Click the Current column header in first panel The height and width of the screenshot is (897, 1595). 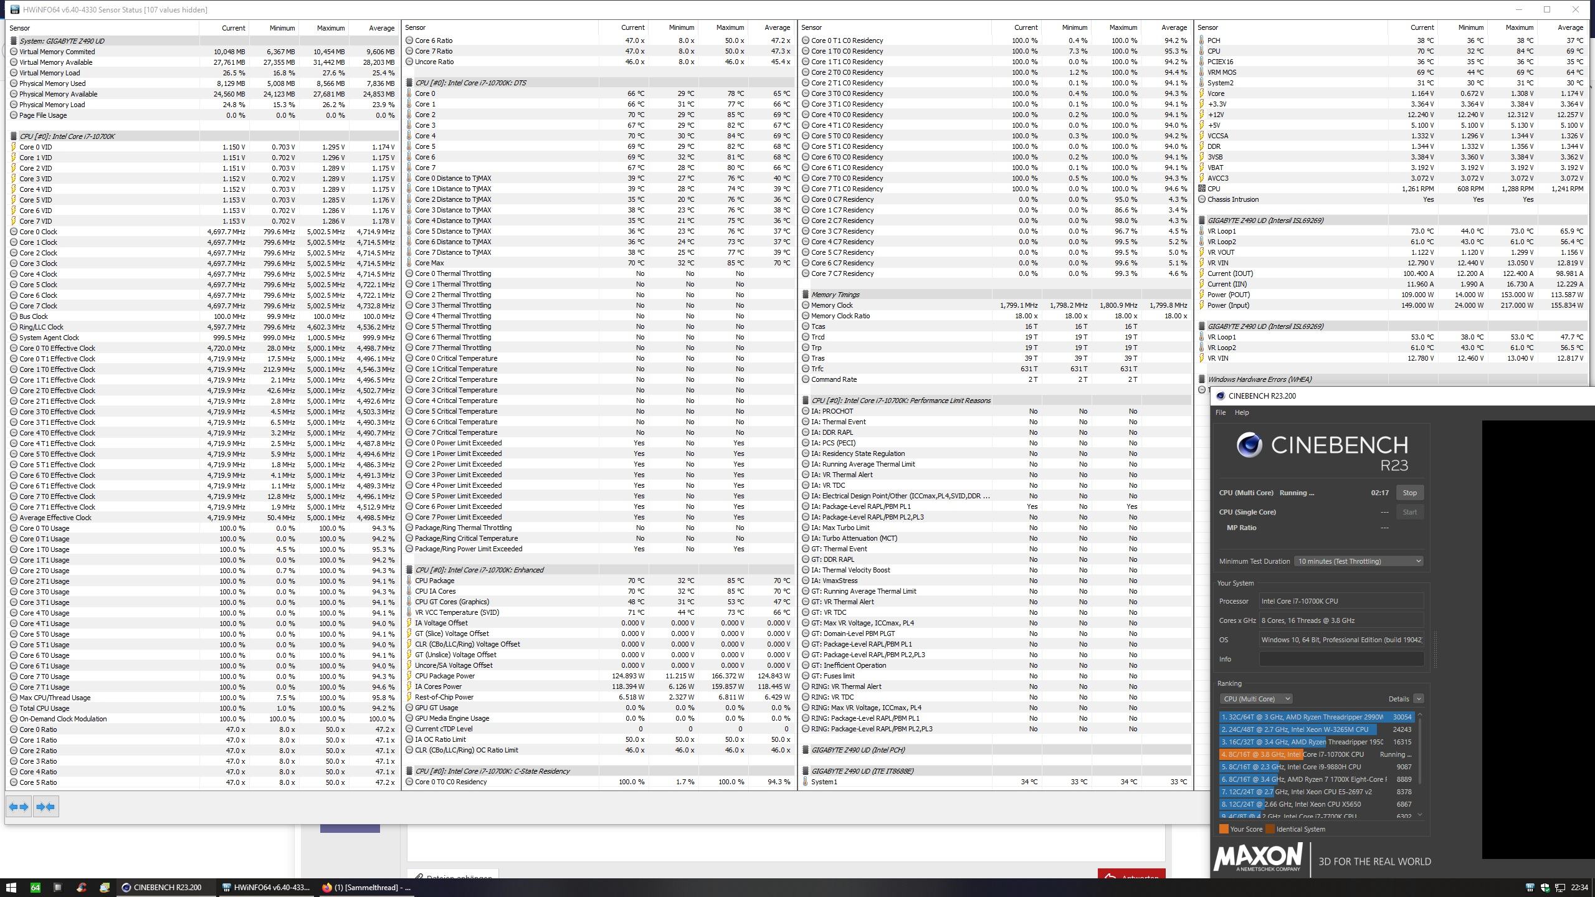click(x=224, y=28)
